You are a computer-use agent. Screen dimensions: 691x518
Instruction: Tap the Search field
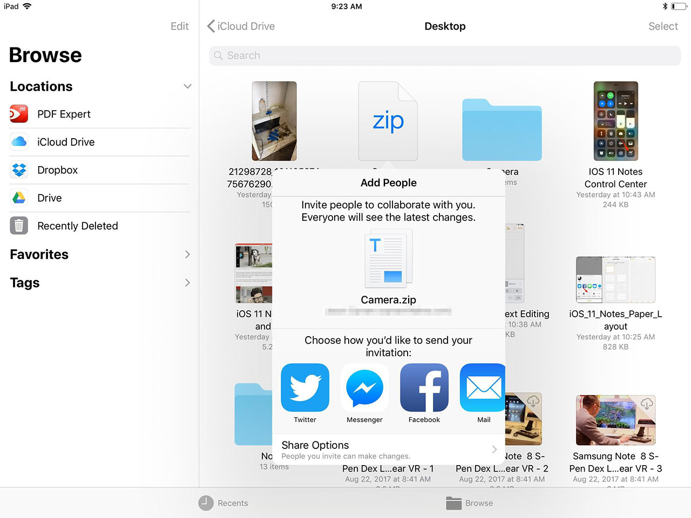point(444,55)
